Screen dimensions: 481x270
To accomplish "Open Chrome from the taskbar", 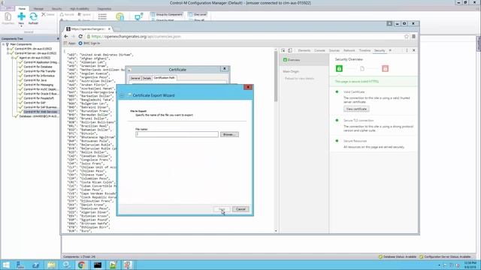I will coord(82,265).
